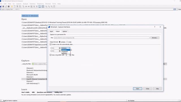Click the Go back arrow toolbar icon
The image size is (181, 102).
(x=26, y=7)
